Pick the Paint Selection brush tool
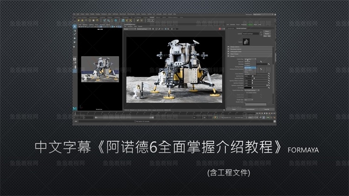The width and height of the screenshot is (349, 196). click(75, 34)
